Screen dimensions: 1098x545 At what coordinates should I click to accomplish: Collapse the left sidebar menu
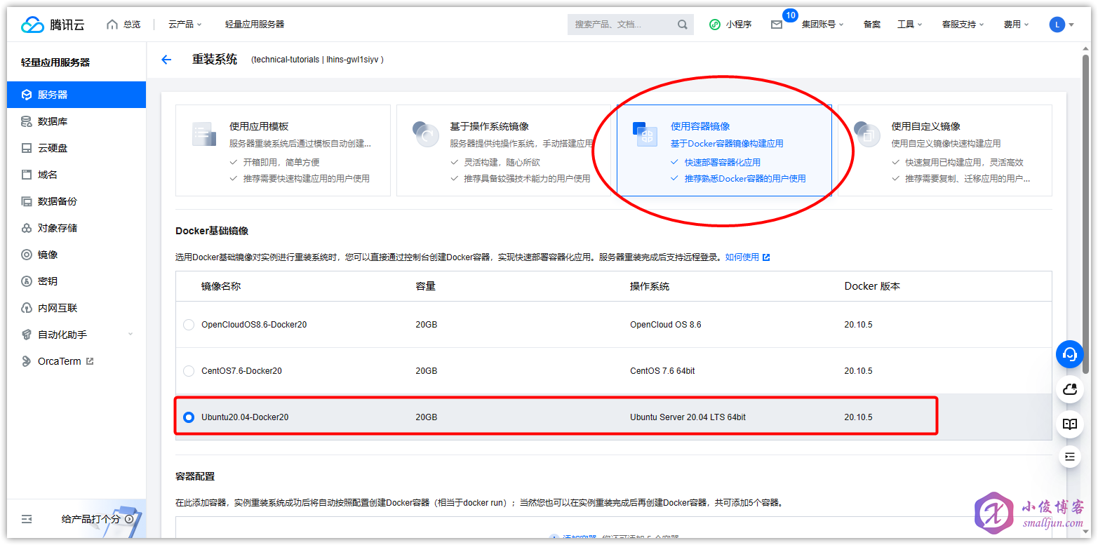(x=27, y=519)
